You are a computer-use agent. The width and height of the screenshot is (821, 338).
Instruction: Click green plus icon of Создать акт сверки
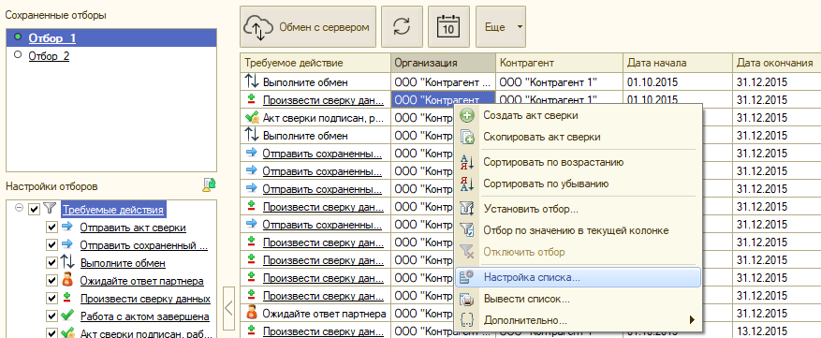(x=466, y=115)
